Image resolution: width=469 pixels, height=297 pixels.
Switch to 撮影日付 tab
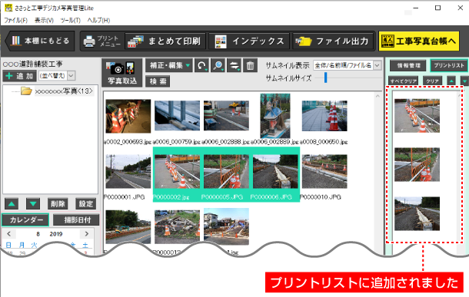tap(76, 220)
